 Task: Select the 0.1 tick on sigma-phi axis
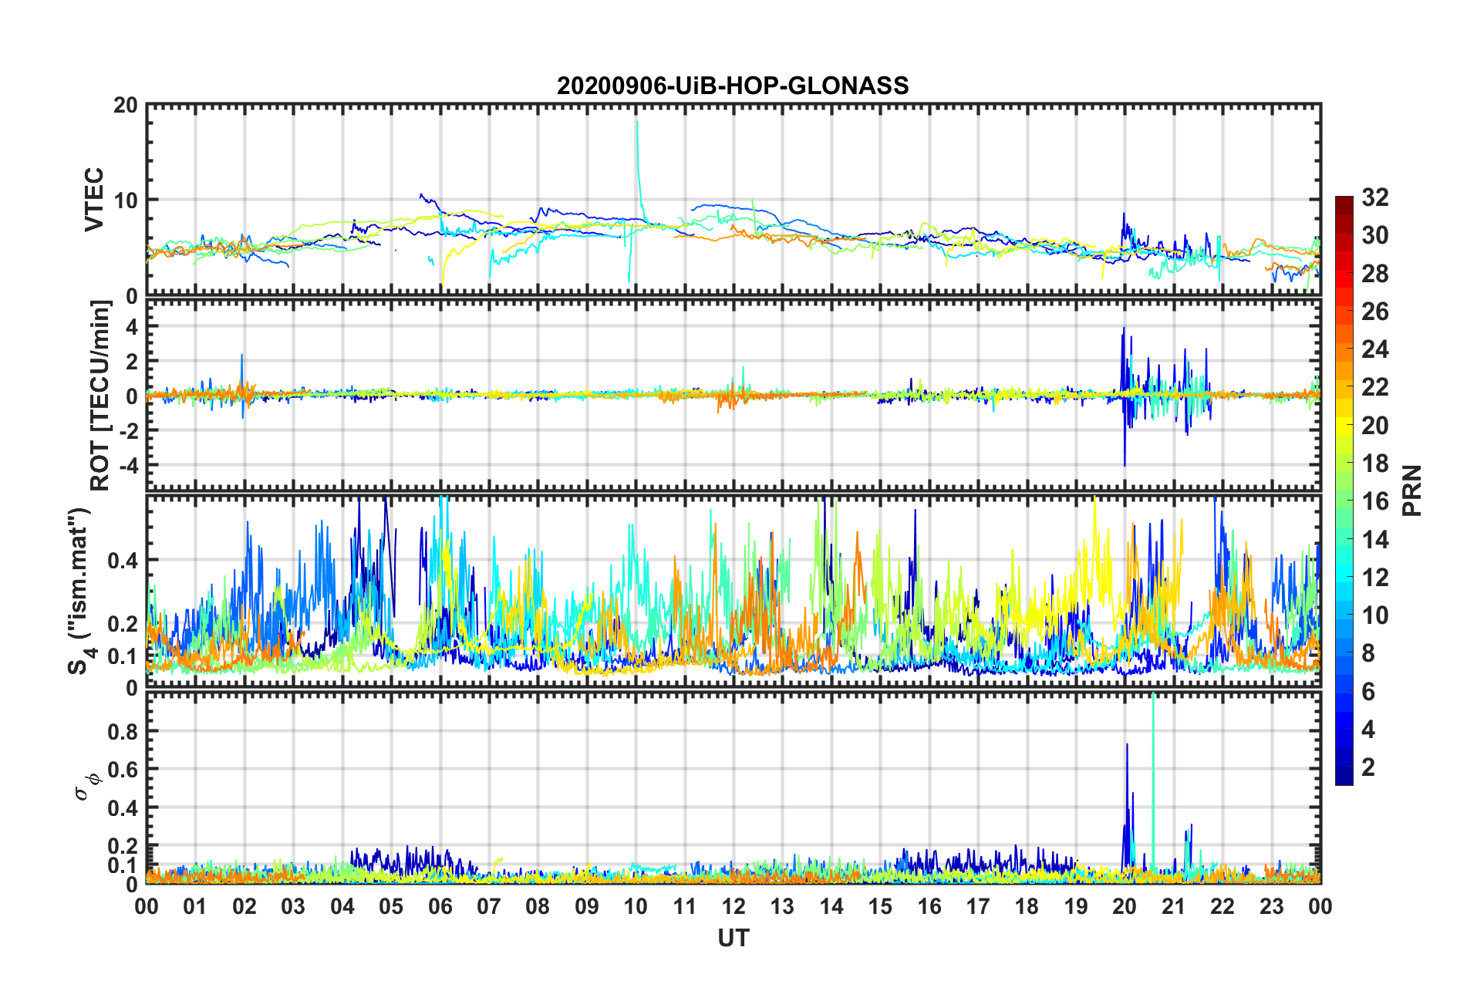pos(123,865)
